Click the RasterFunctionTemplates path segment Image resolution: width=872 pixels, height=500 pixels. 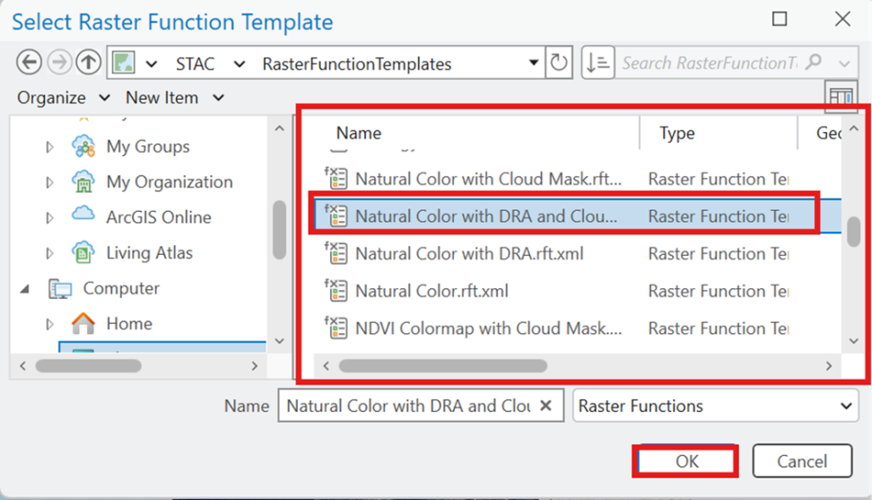[356, 64]
